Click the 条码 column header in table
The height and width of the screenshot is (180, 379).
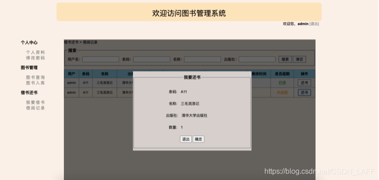coord(85,74)
